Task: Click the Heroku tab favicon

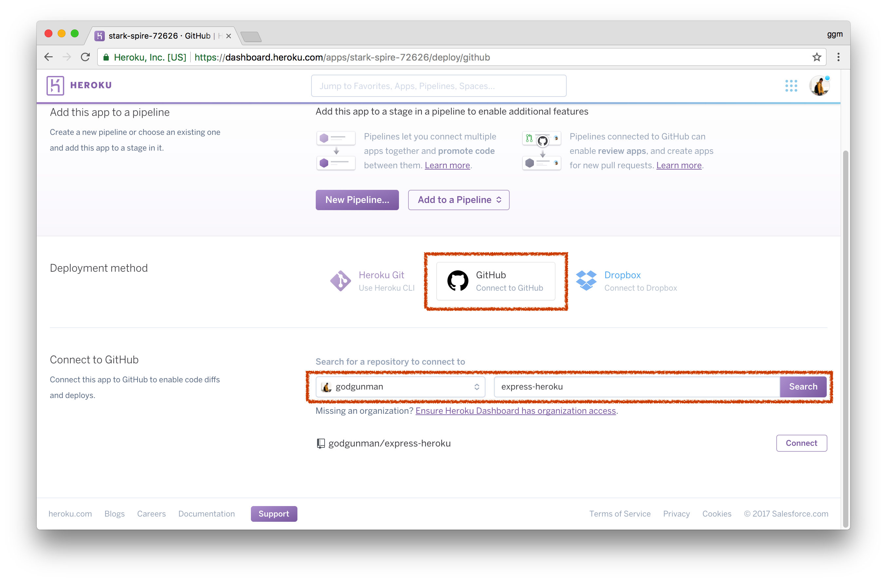Action: [x=100, y=36]
